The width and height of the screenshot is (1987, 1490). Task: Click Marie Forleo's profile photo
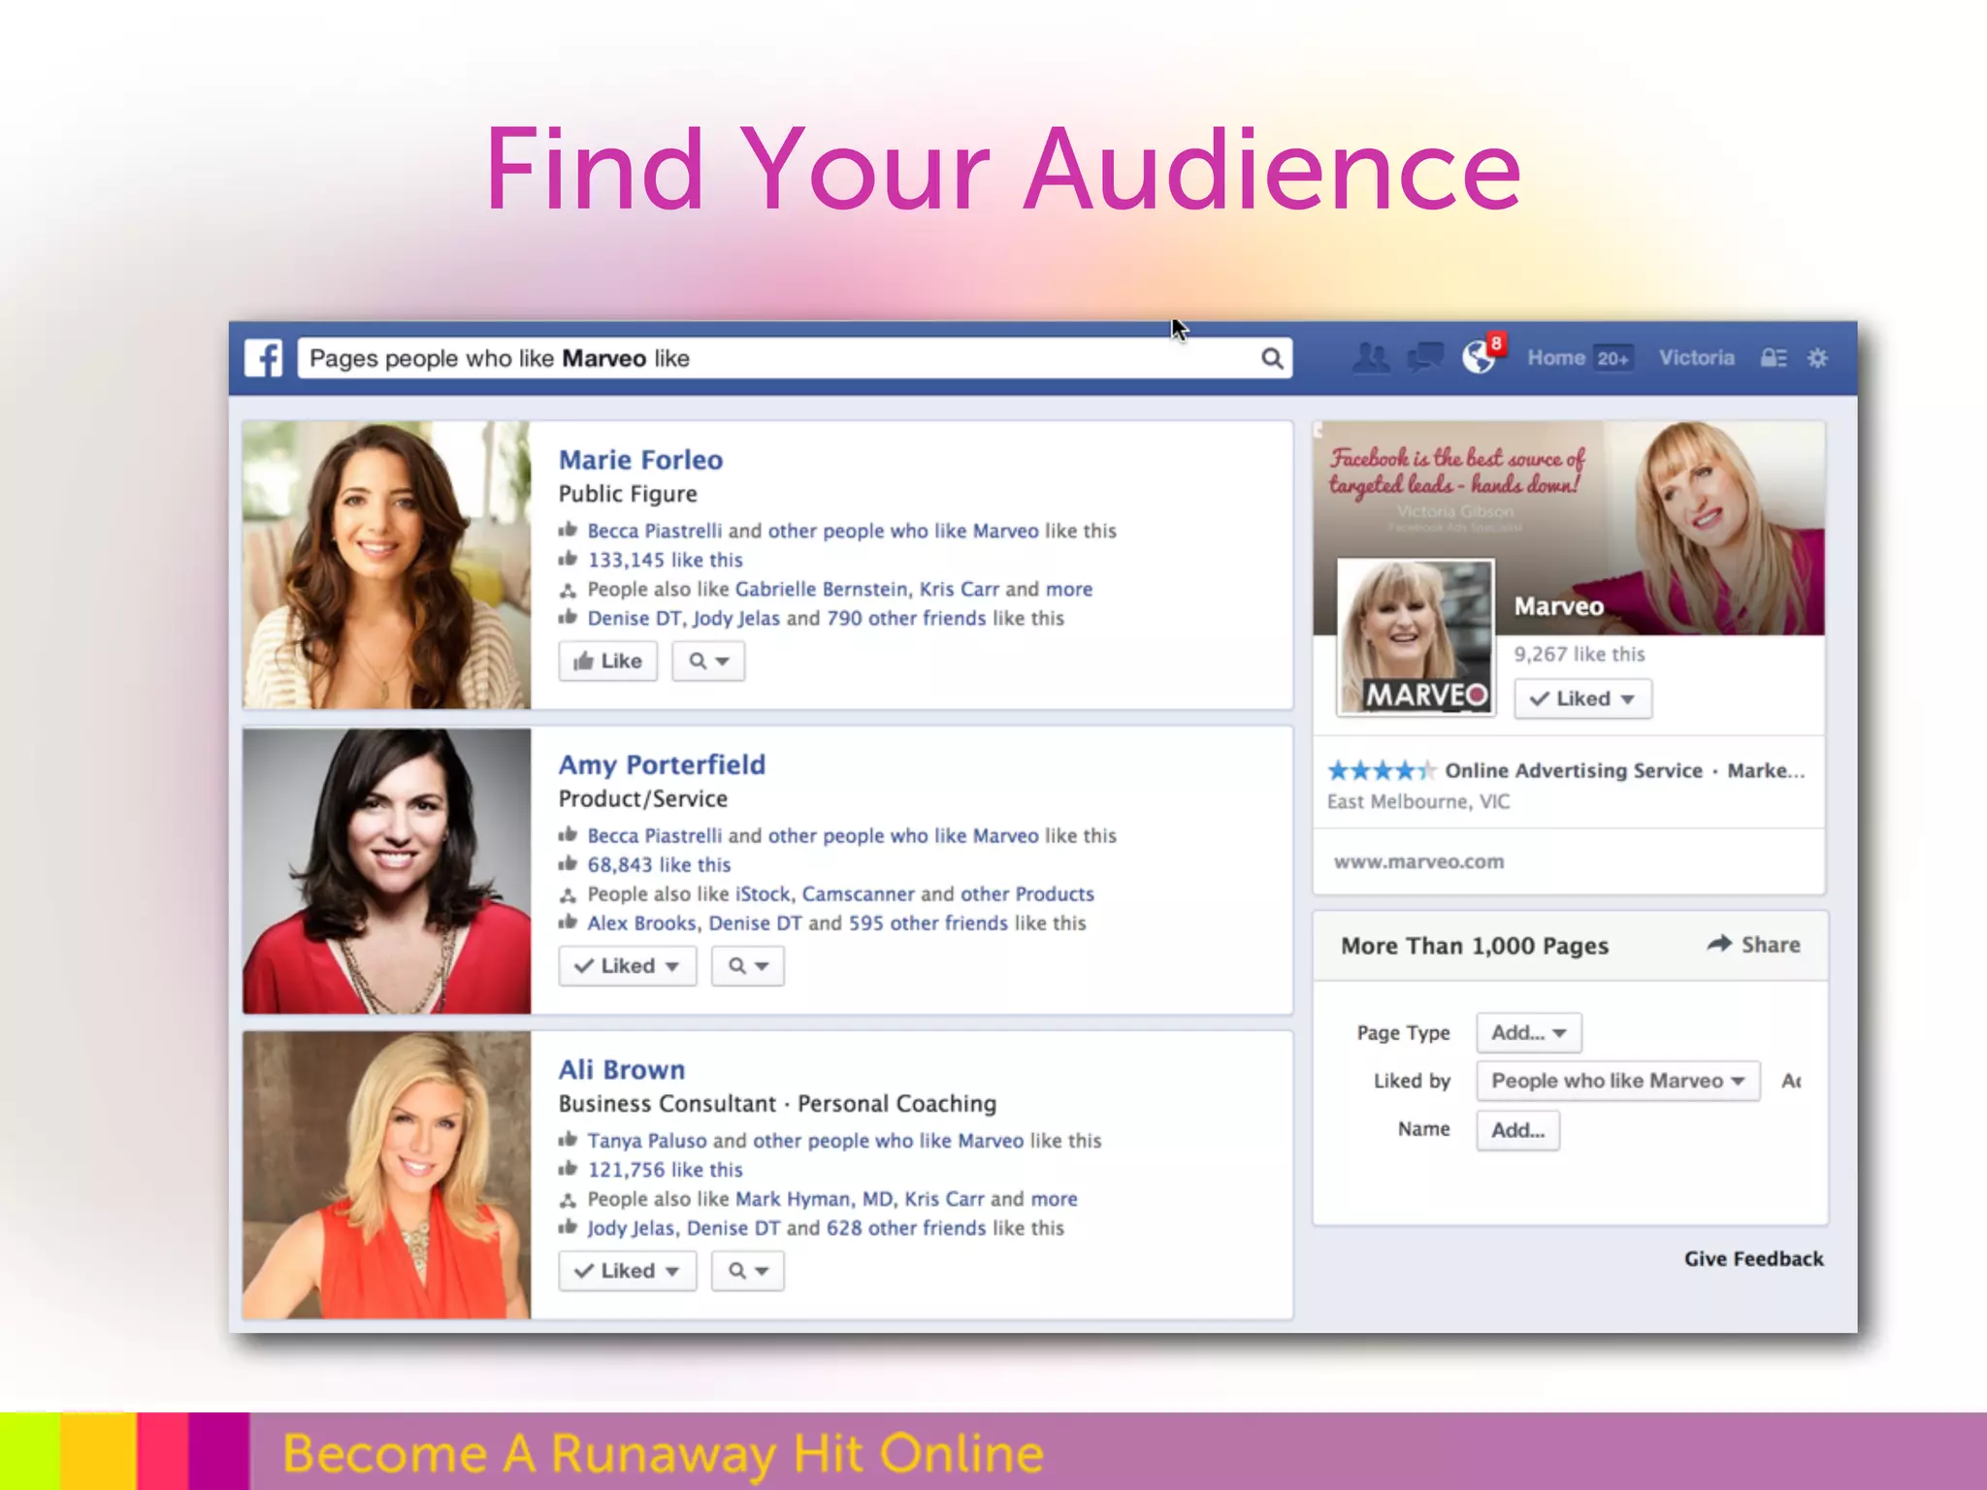click(387, 565)
